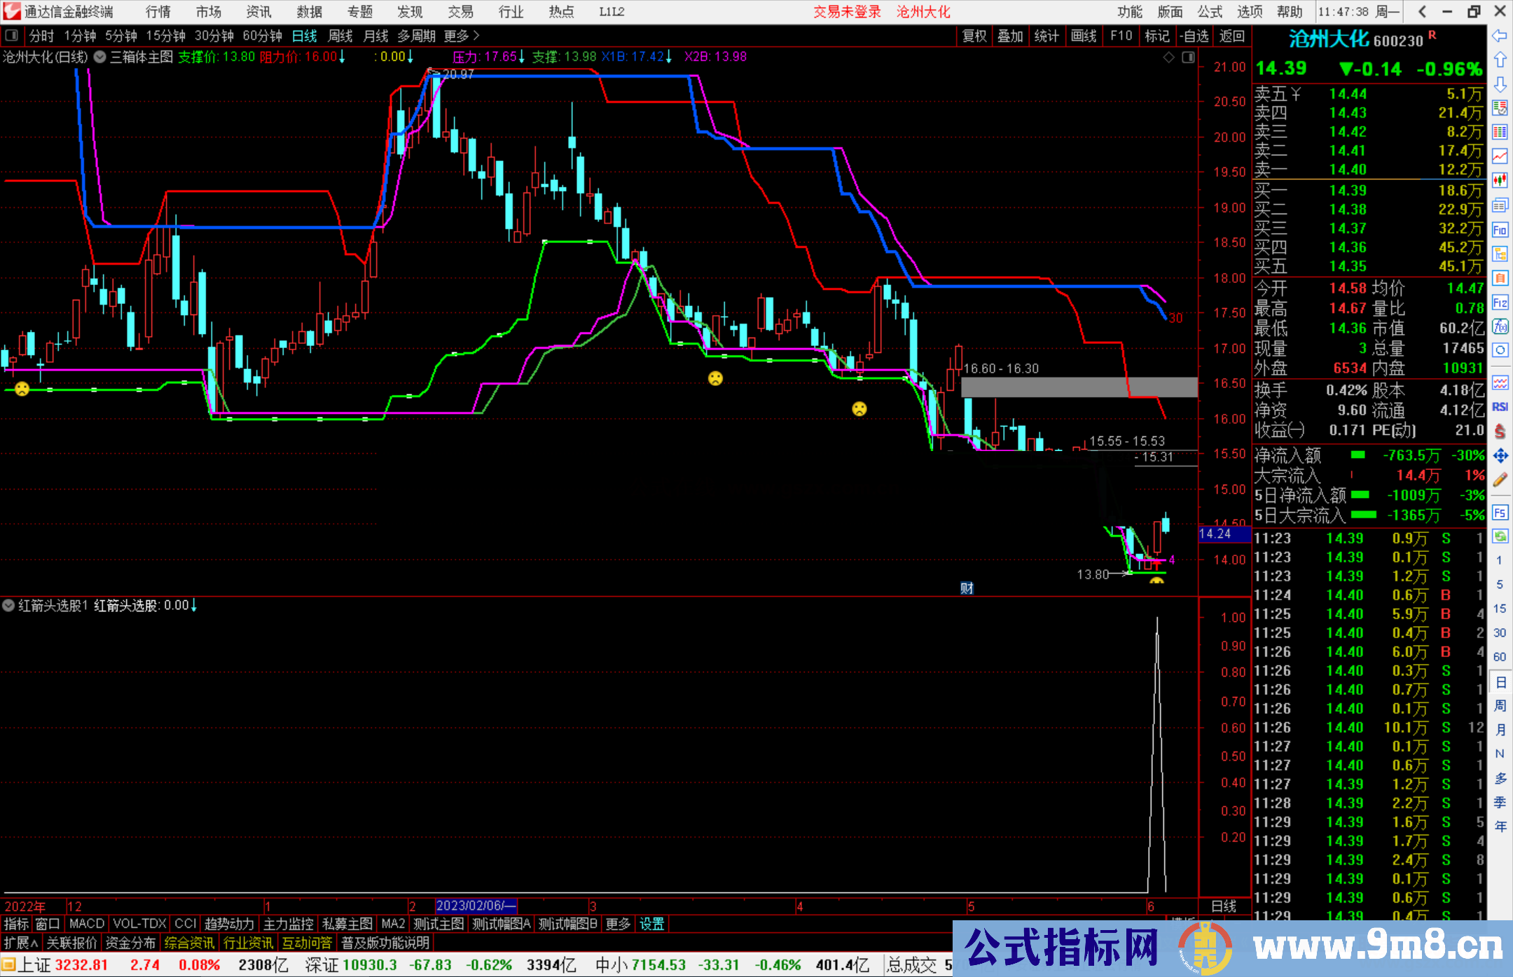The width and height of the screenshot is (1513, 977).
Task: Click the 统计 statistics button
Action: (x=1046, y=36)
